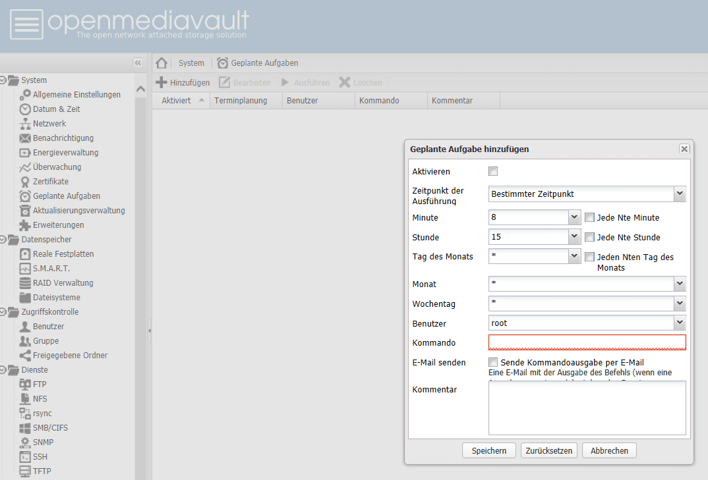Click Energieverwaltung icon
The width and height of the screenshot is (708, 480).
[x=25, y=153]
